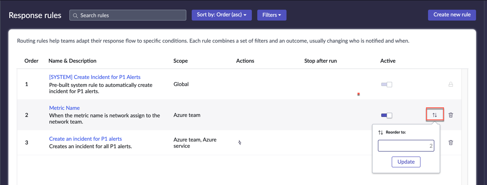Click the Name & Description column header
Image resolution: width=487 pixels, height=185 pixels.
pos(72,61)
